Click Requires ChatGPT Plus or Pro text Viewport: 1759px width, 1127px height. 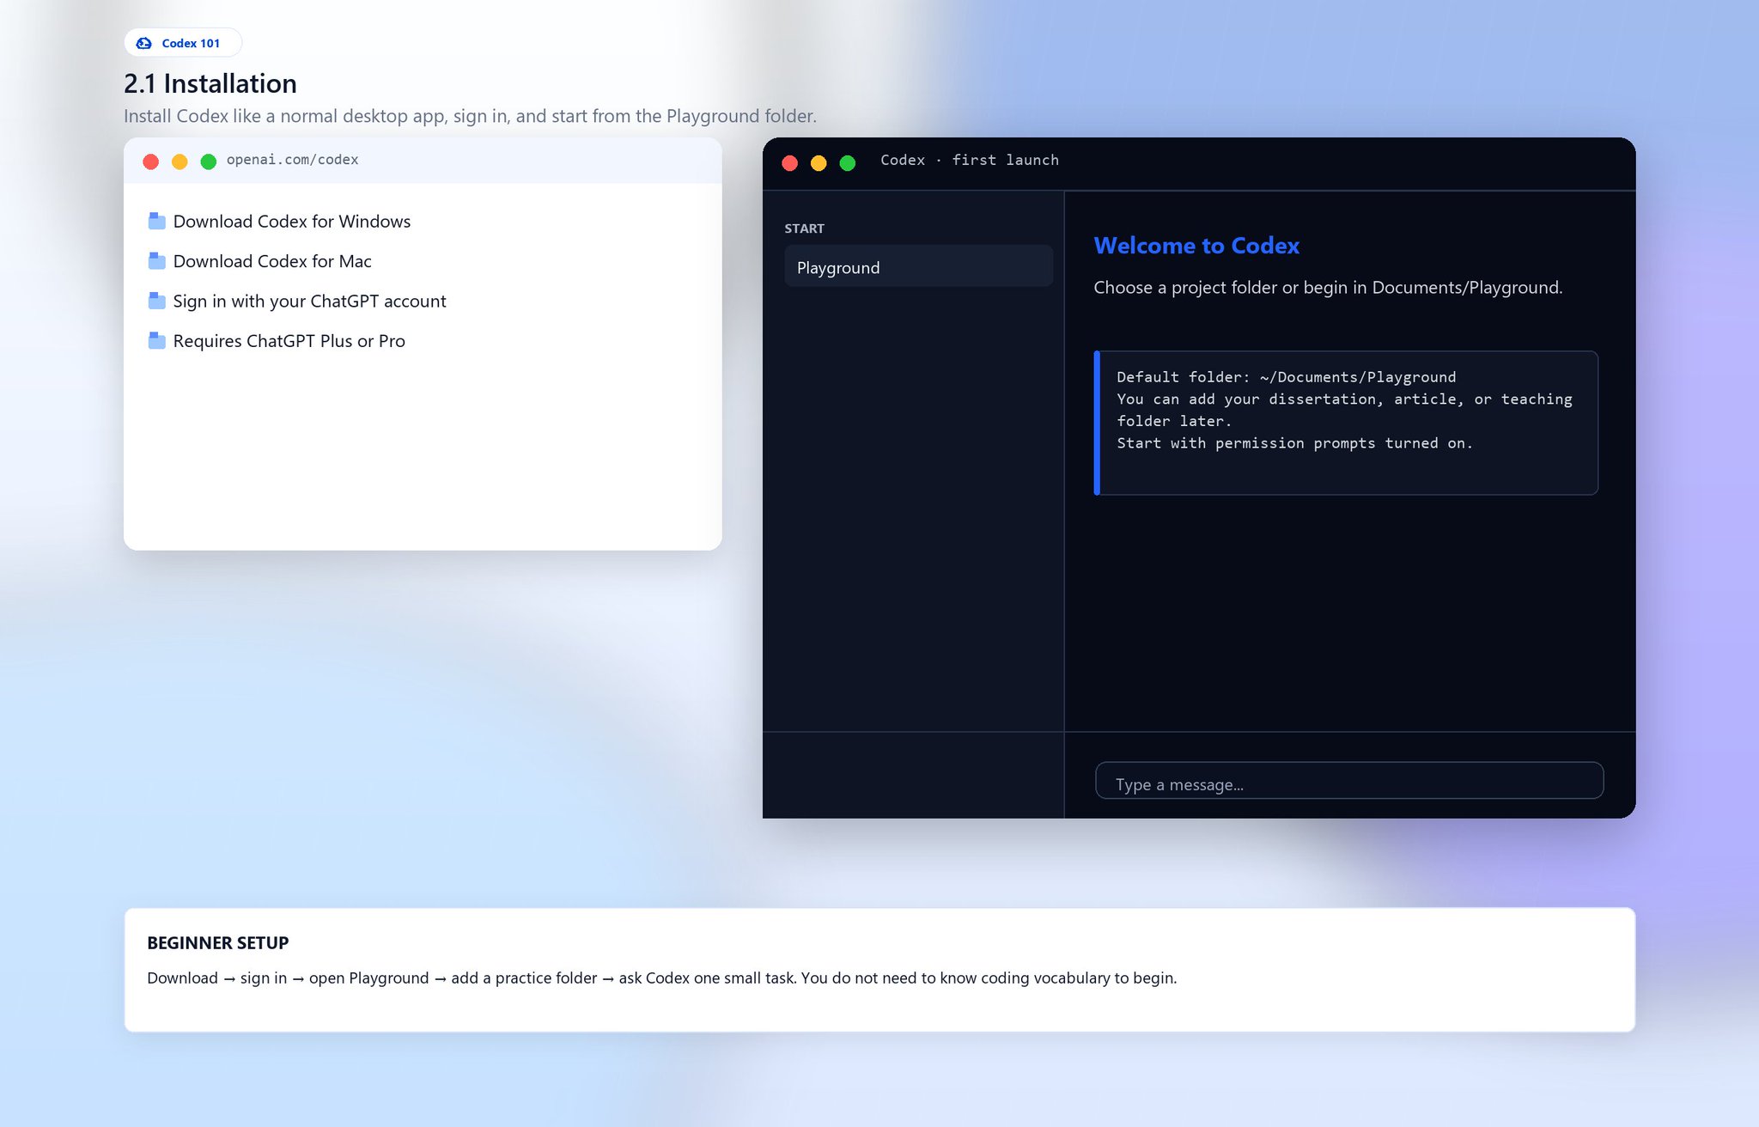289,341
